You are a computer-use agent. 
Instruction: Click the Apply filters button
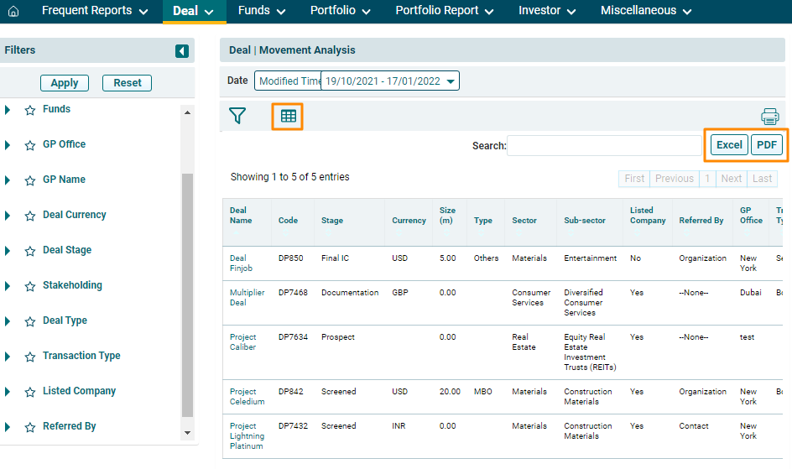pyautogui.click(x=65, y=83)
